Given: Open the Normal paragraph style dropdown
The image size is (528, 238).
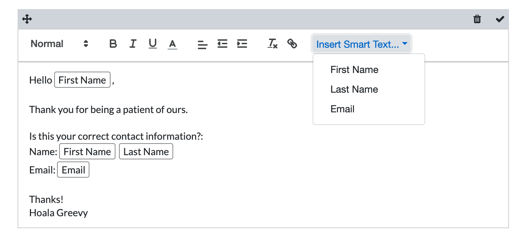Looking at the screenshot, I should [59, 44].
